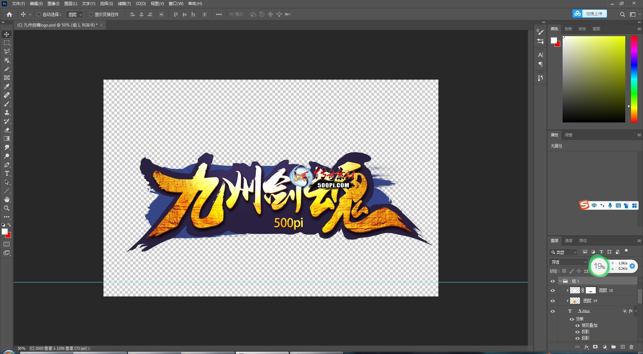
Task: Select the Path Selection tool
Action: point(7,182)
